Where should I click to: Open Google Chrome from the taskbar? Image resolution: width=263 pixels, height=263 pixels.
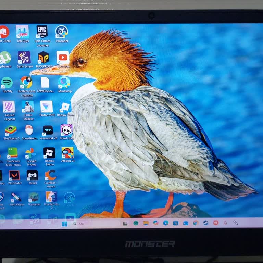[196, 223]
